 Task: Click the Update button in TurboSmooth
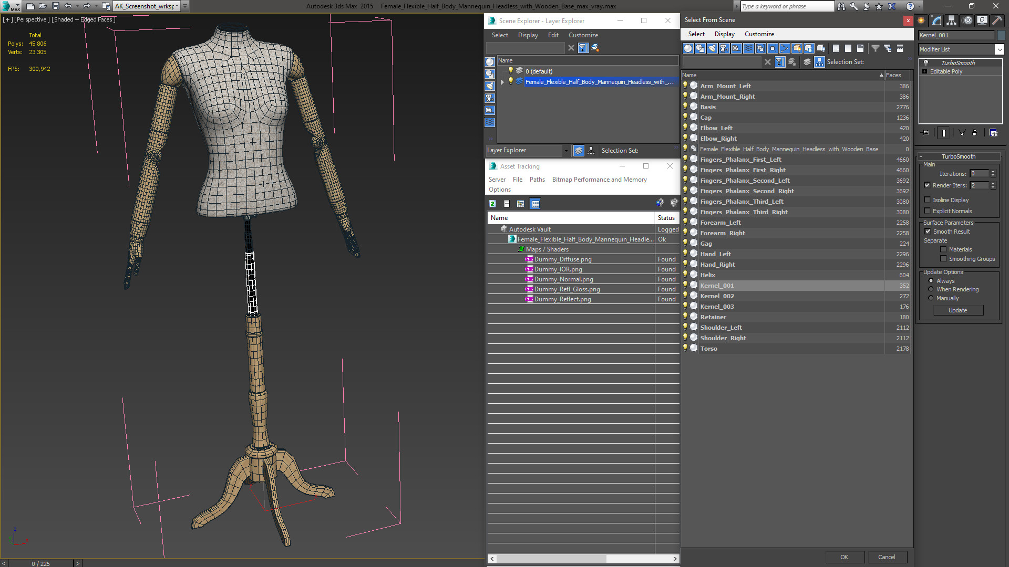pyautogui.click(x=957, y=310)
